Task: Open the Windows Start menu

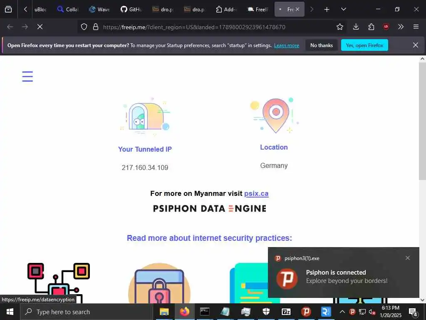Action: pyautogui.click(x=10, y=312)
